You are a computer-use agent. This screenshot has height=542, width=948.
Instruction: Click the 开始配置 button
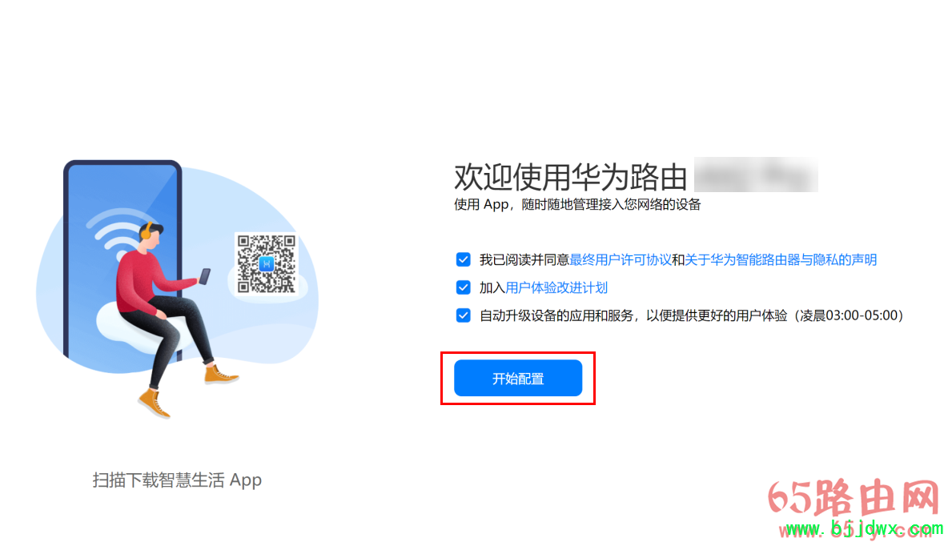[518, 378]
